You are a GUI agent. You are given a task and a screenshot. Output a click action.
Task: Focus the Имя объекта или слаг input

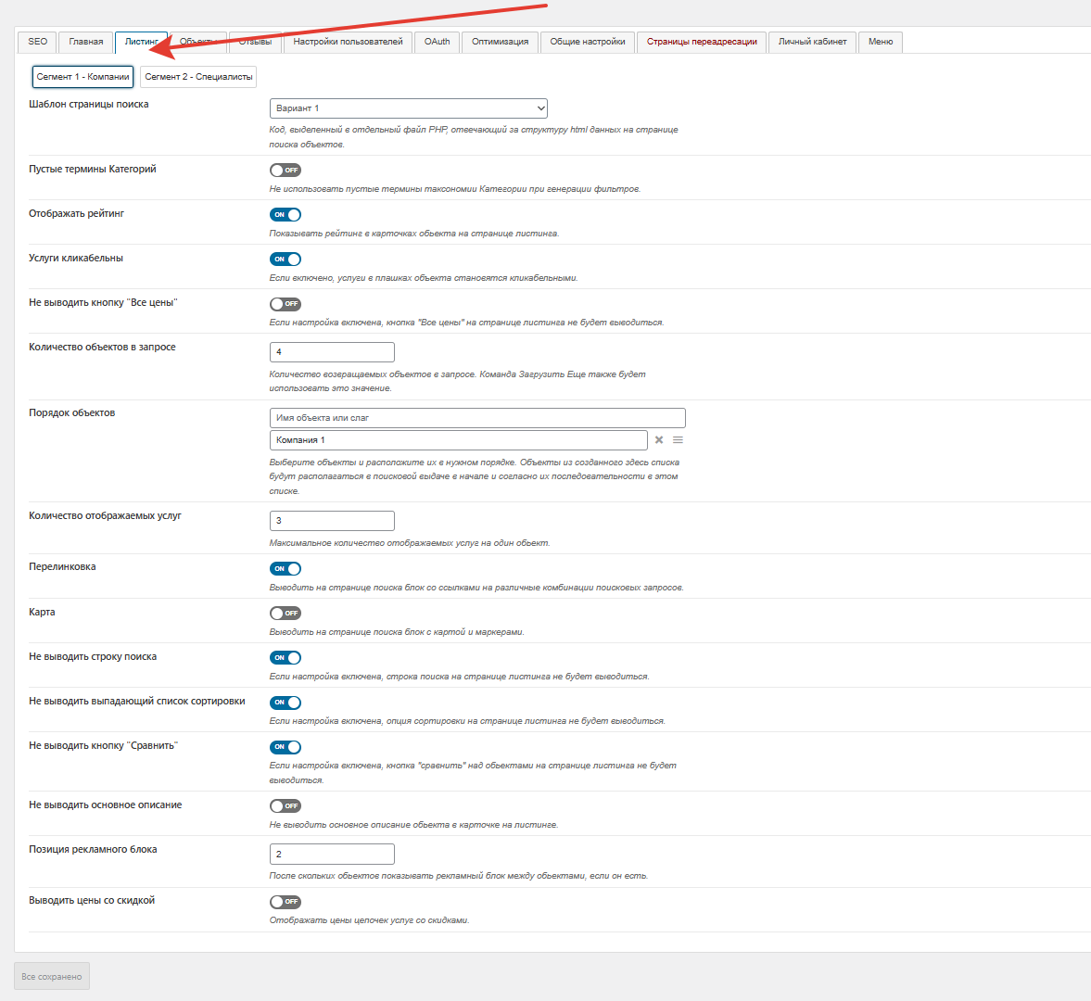point(477,418)
